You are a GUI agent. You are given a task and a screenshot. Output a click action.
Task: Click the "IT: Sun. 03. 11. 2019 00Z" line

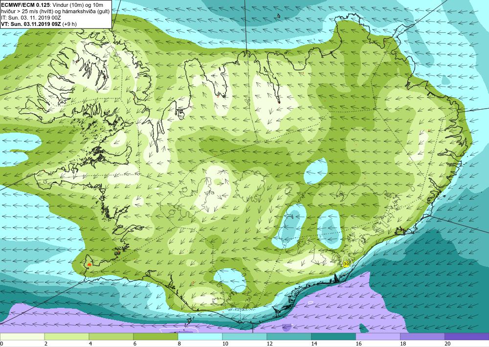coord(31,18)
